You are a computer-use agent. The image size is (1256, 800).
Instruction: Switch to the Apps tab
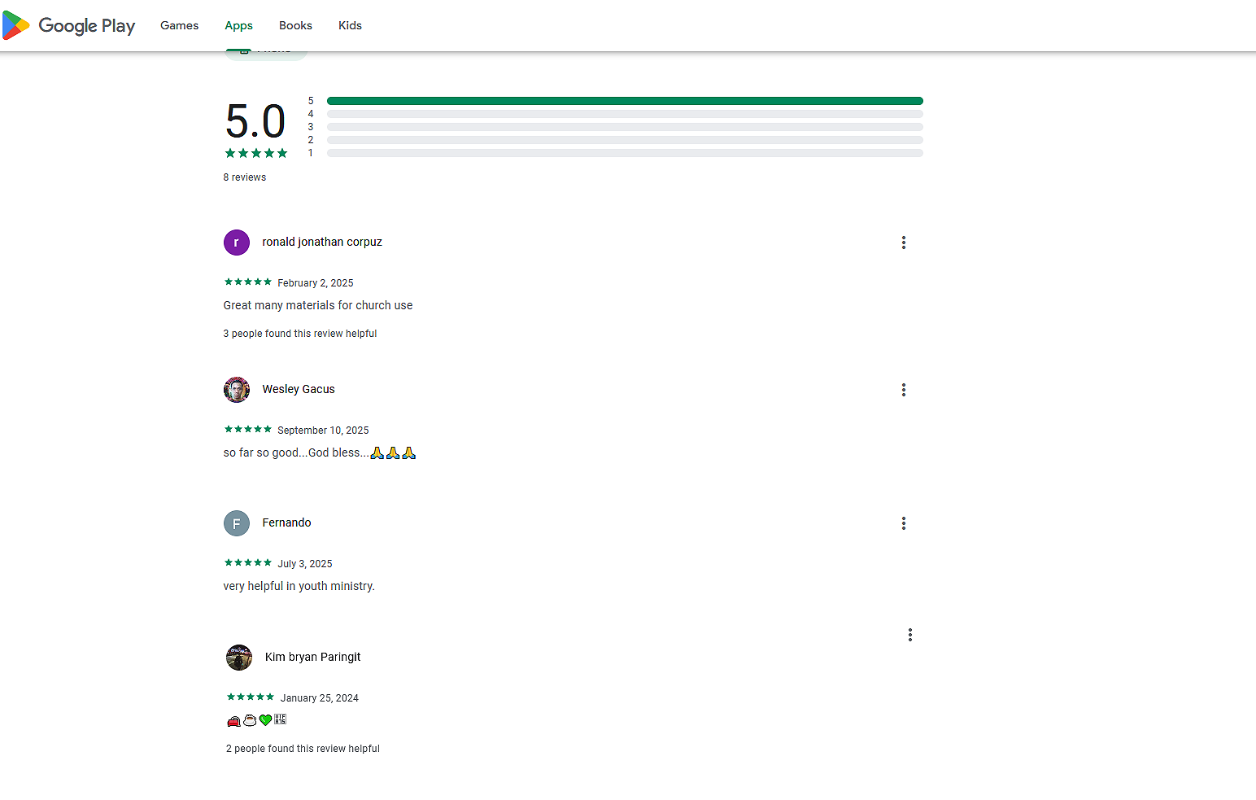(238, 26)
